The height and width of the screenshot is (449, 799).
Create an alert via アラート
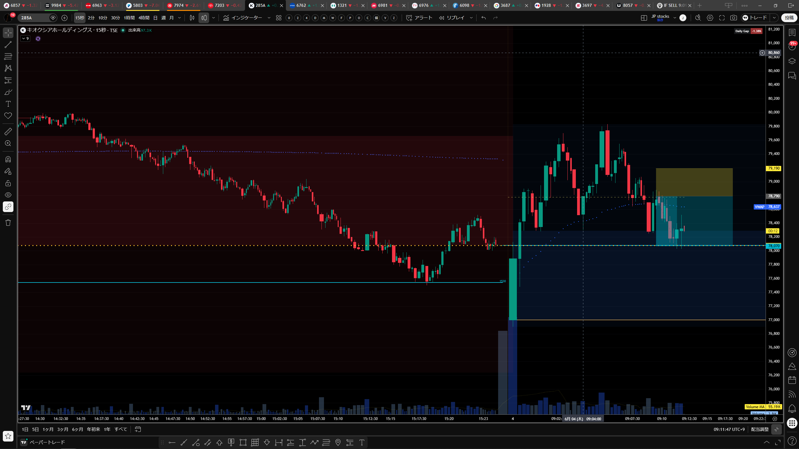[419, 18]
